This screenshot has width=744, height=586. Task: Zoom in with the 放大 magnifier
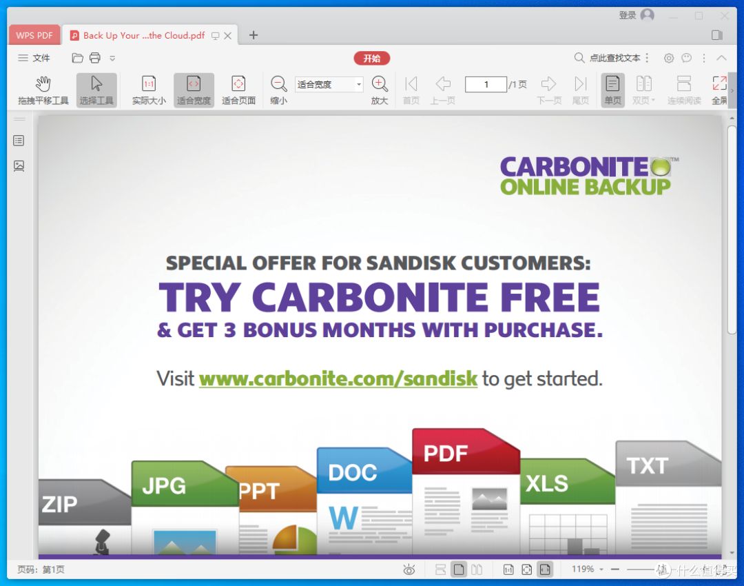pyautogui.click(x=379, y=90)
